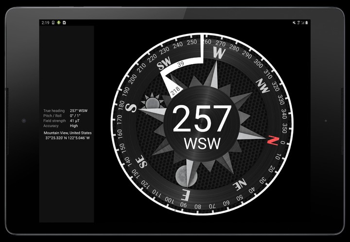Tap the Accuracy value High

74,126
